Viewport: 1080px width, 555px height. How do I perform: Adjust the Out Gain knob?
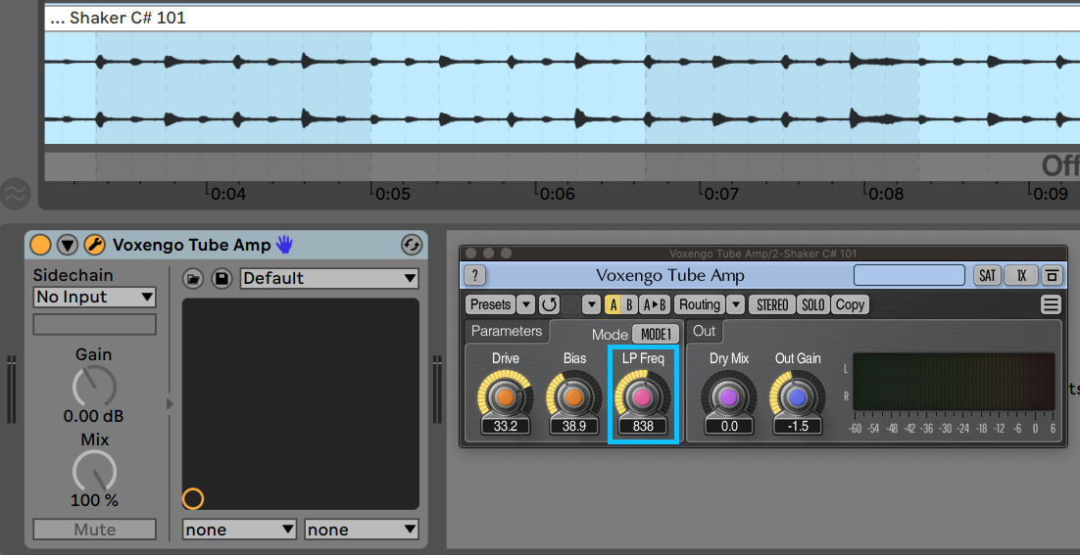point(798,396)
